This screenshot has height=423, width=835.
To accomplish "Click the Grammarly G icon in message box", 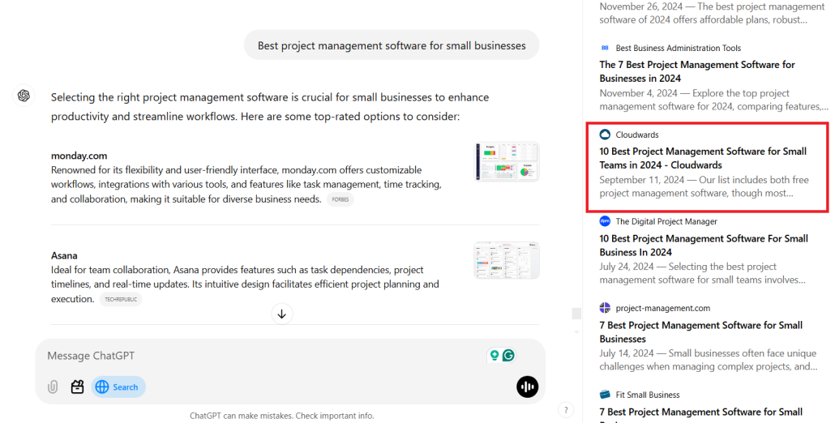I will point(508,355).
